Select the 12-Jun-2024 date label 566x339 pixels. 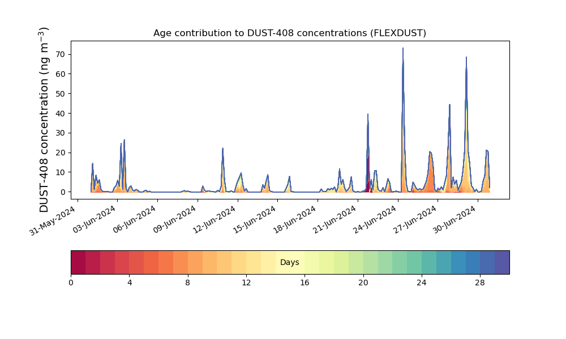215,219
